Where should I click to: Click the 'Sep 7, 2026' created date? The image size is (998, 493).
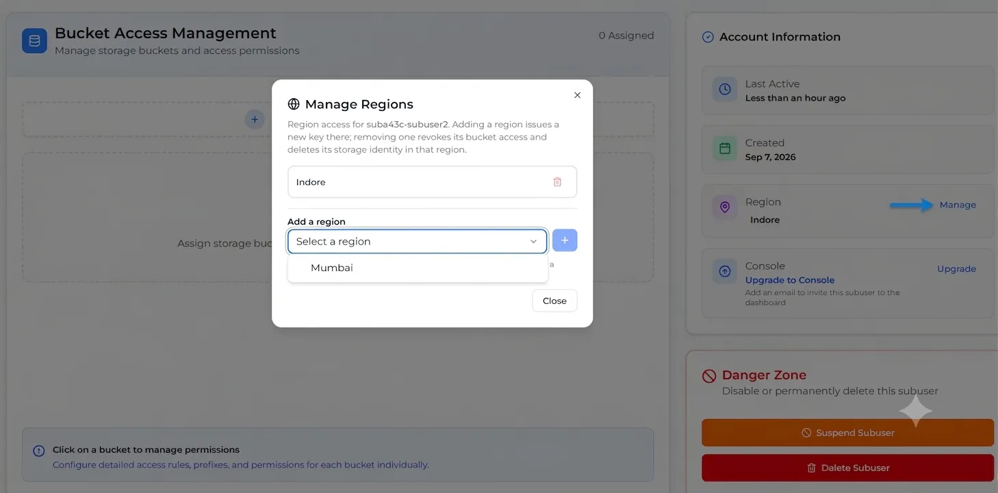tap(770, 157)
